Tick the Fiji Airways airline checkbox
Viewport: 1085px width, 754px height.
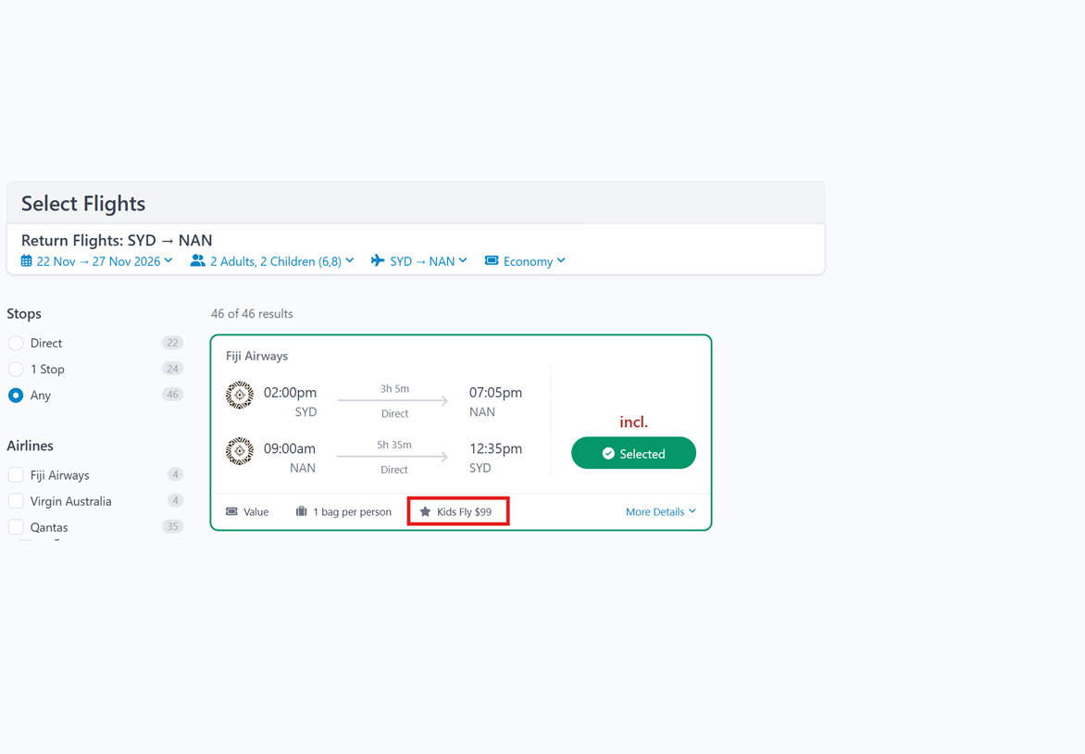(x=16, y=475)
